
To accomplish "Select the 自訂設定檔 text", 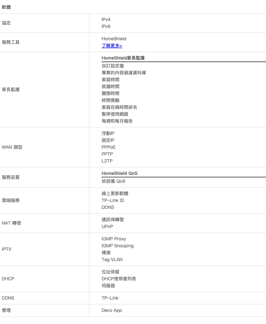I will click(113, 66).
